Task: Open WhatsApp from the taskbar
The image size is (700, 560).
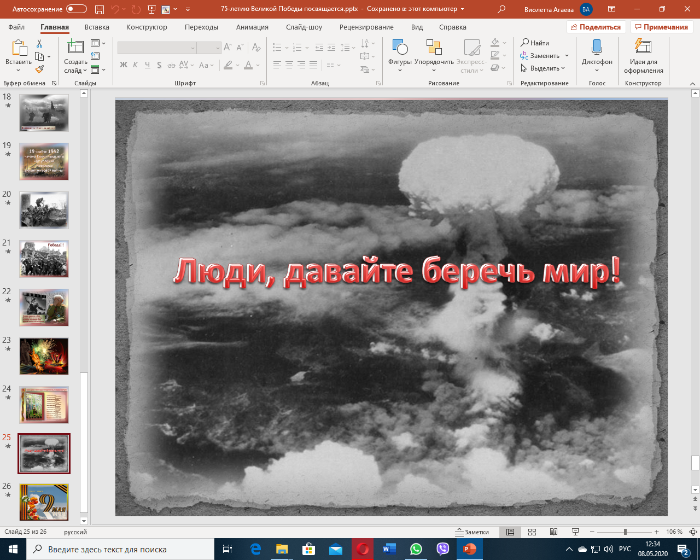Action: [416, 549]
